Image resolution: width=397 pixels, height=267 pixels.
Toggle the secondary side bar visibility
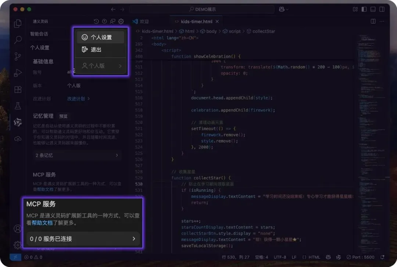(x=382, y=9)
